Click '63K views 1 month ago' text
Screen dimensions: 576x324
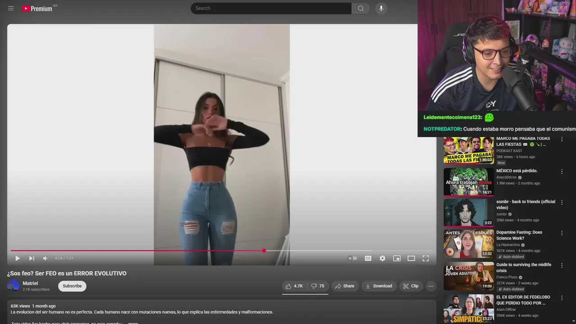pos(33,306)
